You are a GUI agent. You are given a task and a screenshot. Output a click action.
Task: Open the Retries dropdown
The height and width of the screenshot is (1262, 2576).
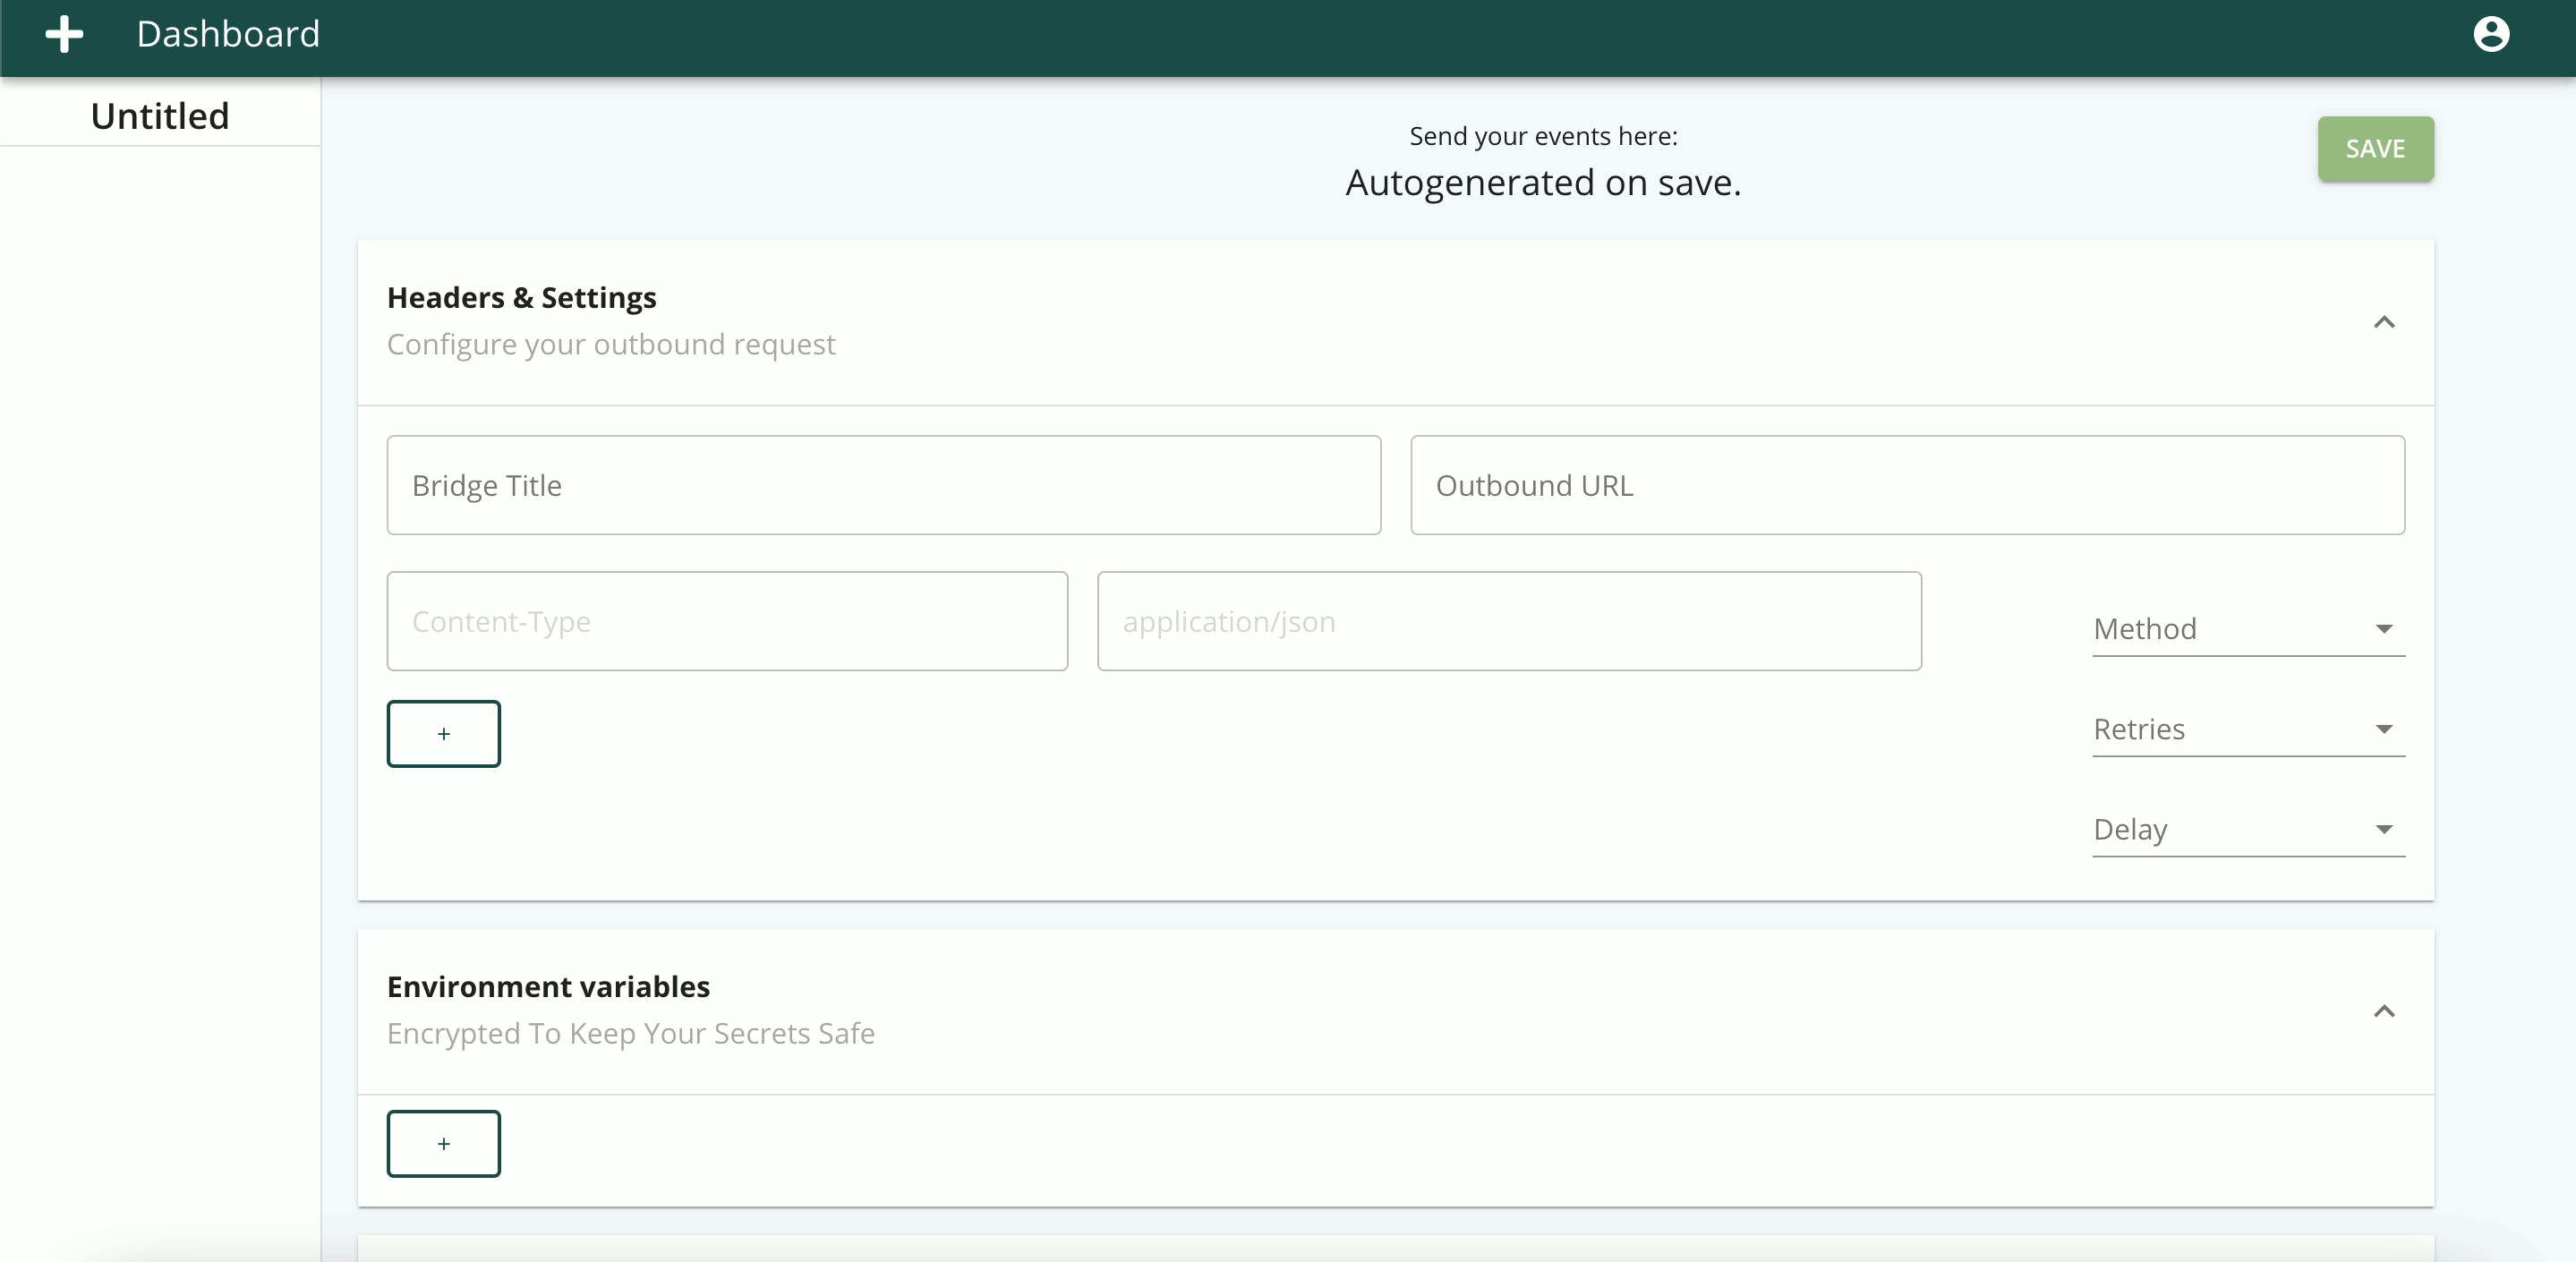pyautogui.click(x=2247, y=729)
